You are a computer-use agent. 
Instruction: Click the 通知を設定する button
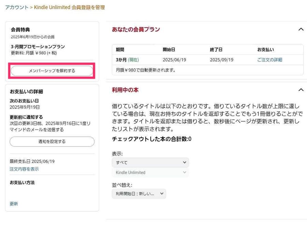click(x=52, y=142)
